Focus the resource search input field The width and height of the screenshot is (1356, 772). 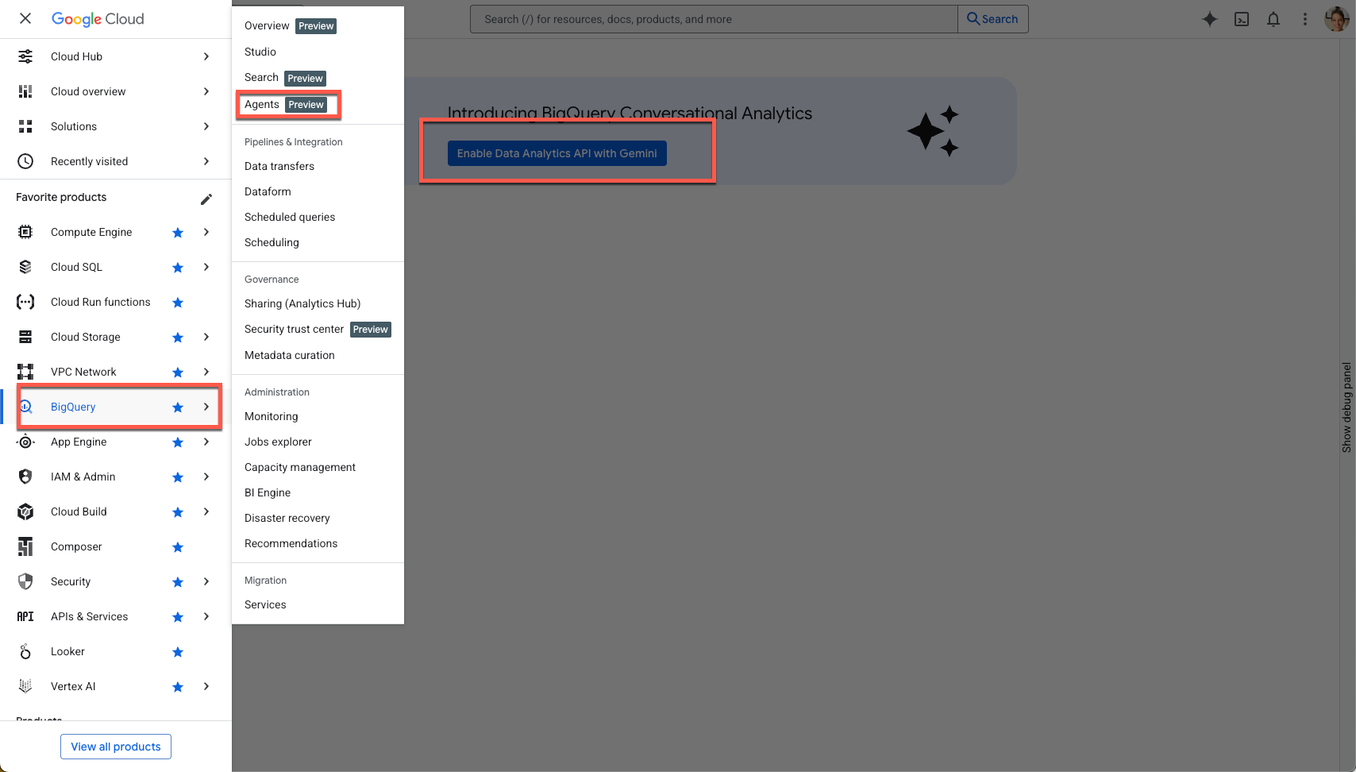click(x=713, y=19)
